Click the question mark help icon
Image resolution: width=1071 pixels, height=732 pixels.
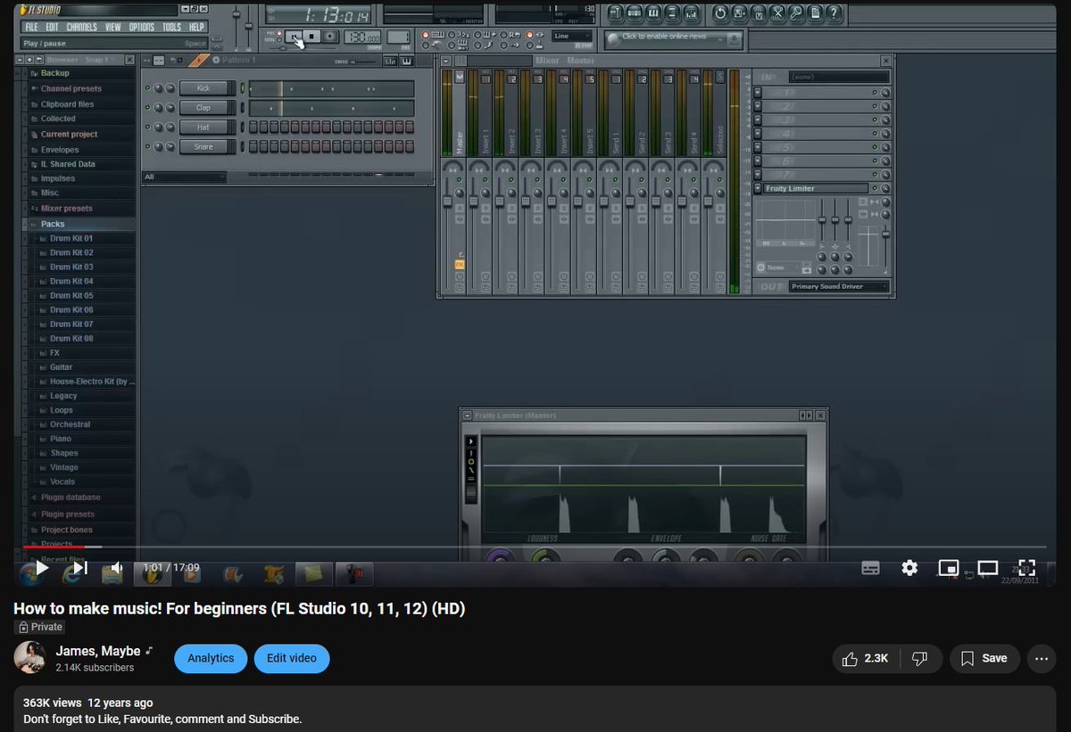click(834, 12)
